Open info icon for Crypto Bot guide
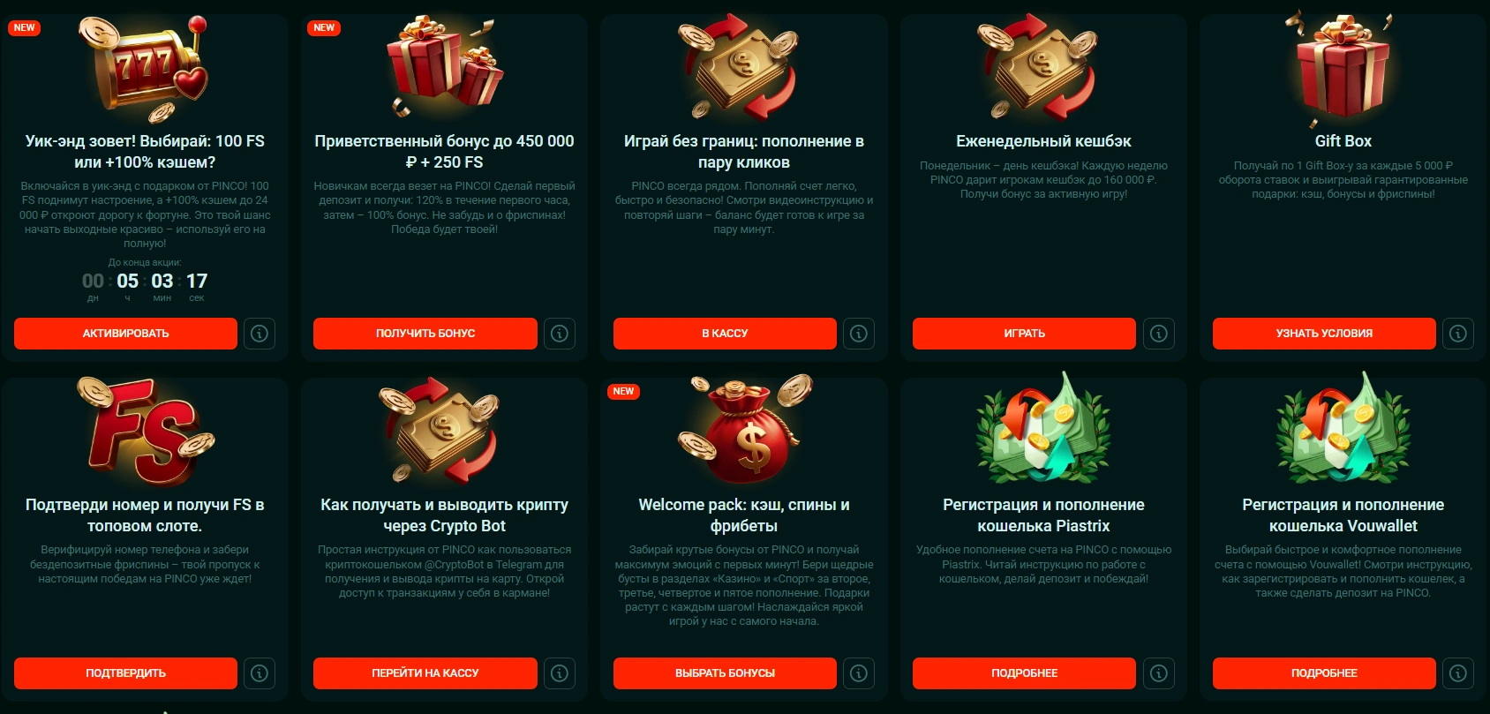The image size is (1490, 714). [560, 673]
